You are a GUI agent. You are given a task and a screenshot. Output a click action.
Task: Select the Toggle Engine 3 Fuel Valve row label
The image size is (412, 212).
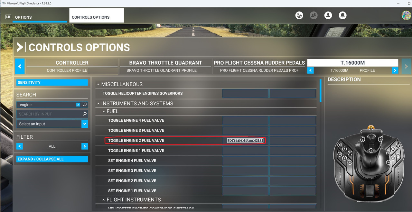tap(136, 130)
